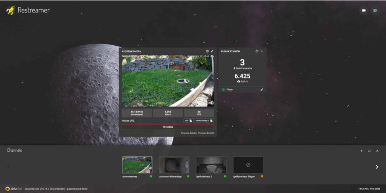The width and height of the screenshot is (386, 193).
Task: Click the CPU / MEM usage indicator
Action: [x=369, y=189]
